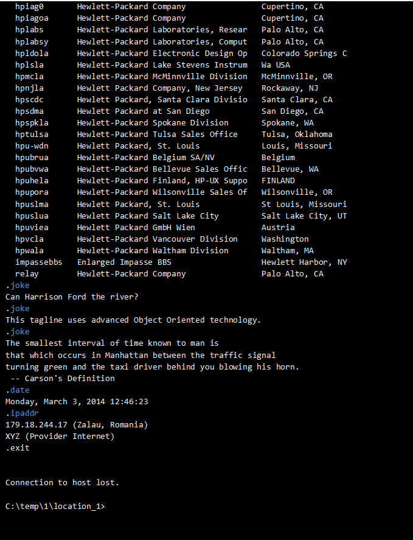Click the .ipaddr command text

coord(22,413)
